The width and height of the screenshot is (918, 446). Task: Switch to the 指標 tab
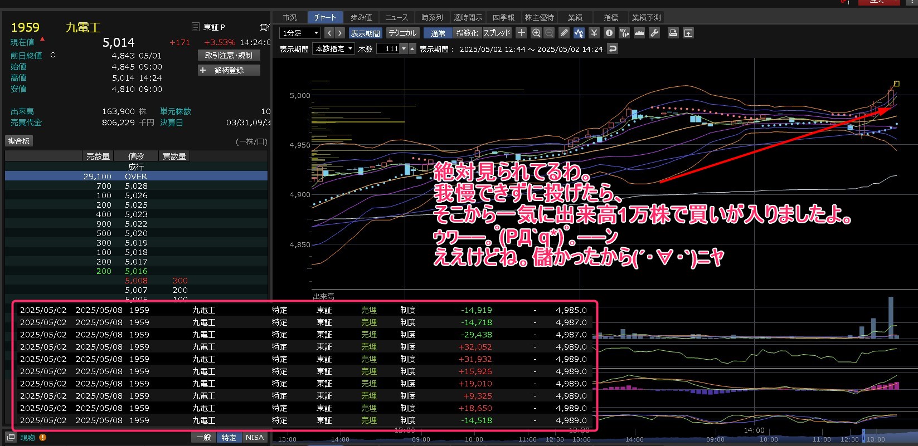tap(610, 17)
